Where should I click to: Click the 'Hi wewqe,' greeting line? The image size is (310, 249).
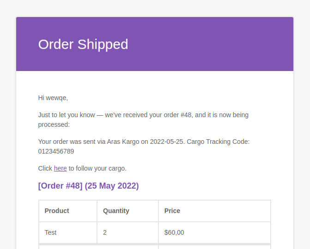coord(53,98)
